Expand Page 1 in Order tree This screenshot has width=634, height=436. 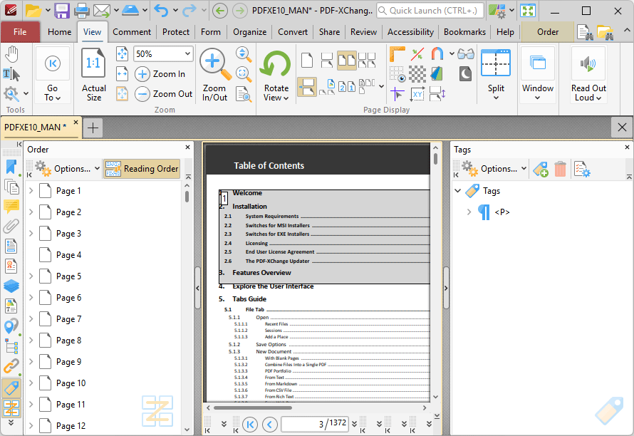coord(31,190)
